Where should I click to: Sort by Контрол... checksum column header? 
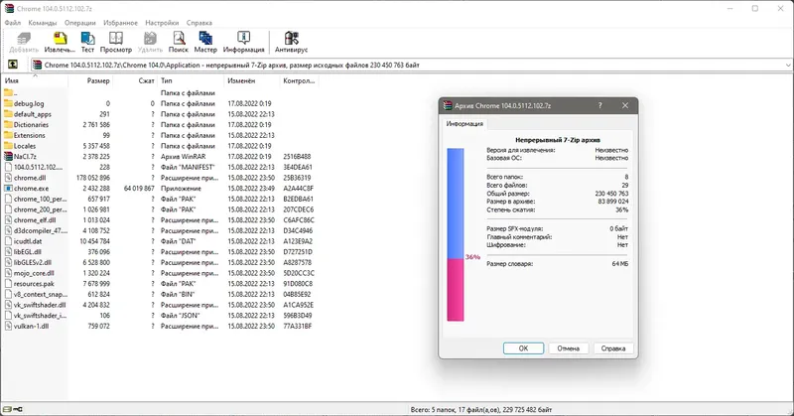(300, 80)
